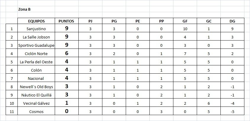Select the DG column header cell
Viewport: 250px width, 121px height.
pyautogui.click(x=232, y=21)
